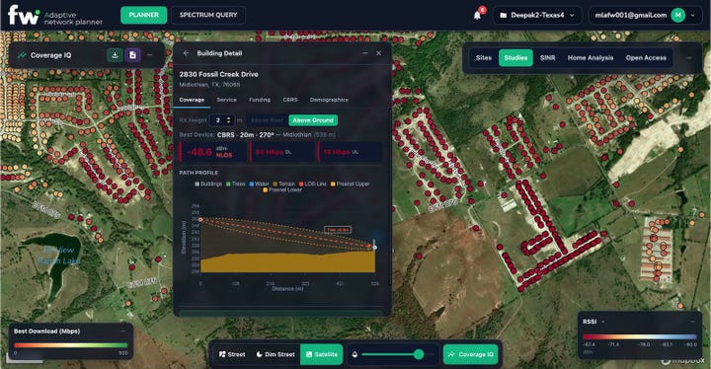Minimize the Coverage IQ panel
This screenshot has width=711, height=369.
tap(150, 55)
